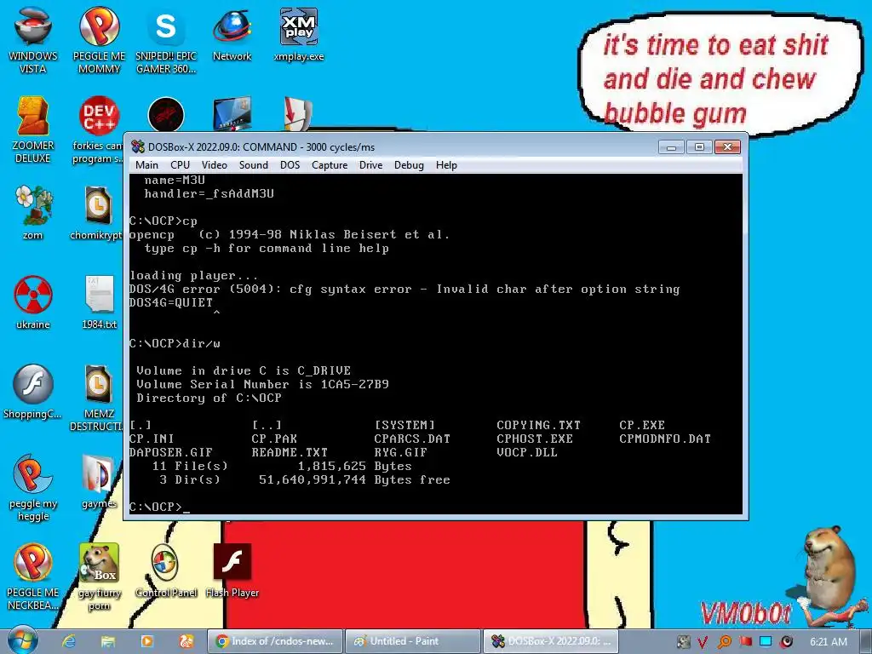The image size is (872, 654).
Task: Open the gaymes desktop icon
Action: coord(99,482)
